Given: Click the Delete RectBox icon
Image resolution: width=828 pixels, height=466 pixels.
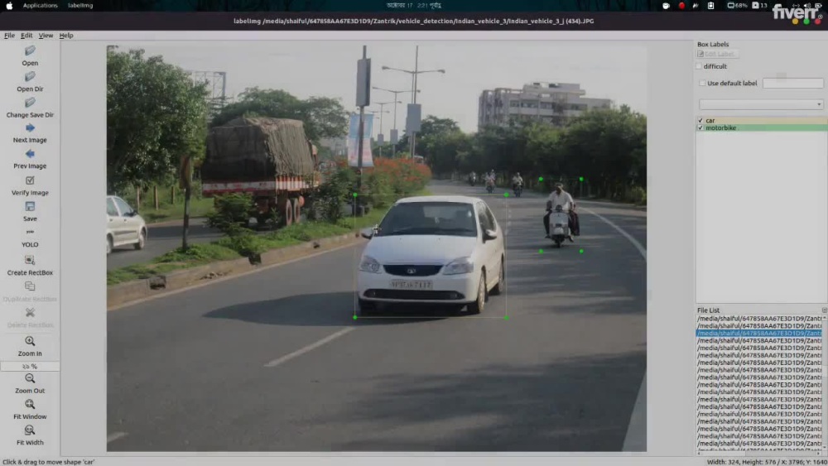Looking at the screenshot, I should [x=30, y=312].
